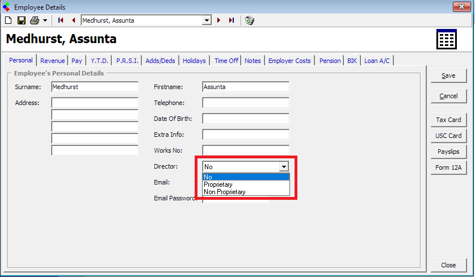Go to the previous employee record

pyautogui.click(x=73, y=20)
